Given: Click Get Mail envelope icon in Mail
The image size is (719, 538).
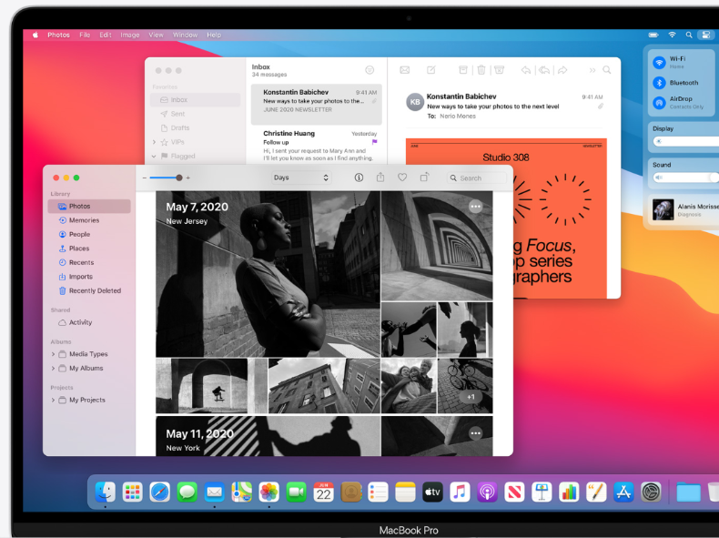Looking at the screenshot, I should click(404, 70).
